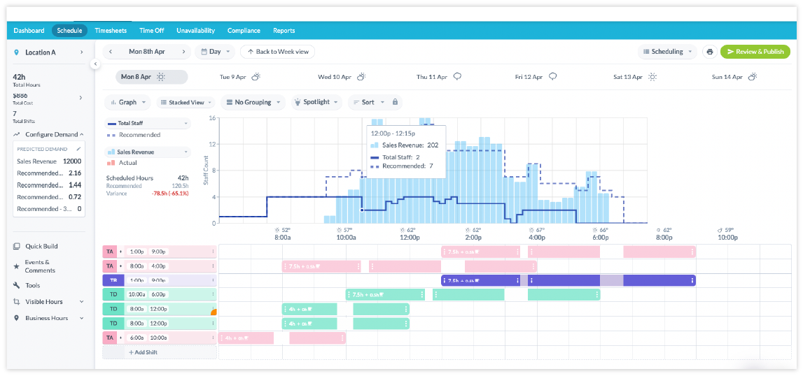The height and width of the screenshot is (376, 803).
Task: Open the Stacked View dropdown
Action: [186, 102]
